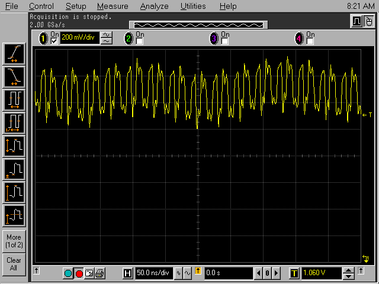Click the More (1 of 2) button
The width and height of the screenshot is (379, 284).
click(14, 241)
